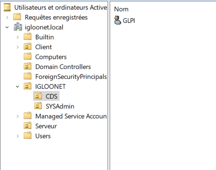Click the Users container folder icon

tap(27, 136)
